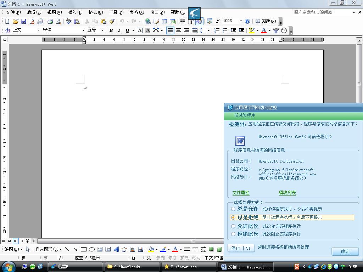Turn on the numbered list

click(x=217, y=30)
